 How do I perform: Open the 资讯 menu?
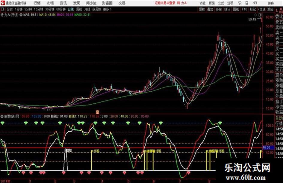63,3
